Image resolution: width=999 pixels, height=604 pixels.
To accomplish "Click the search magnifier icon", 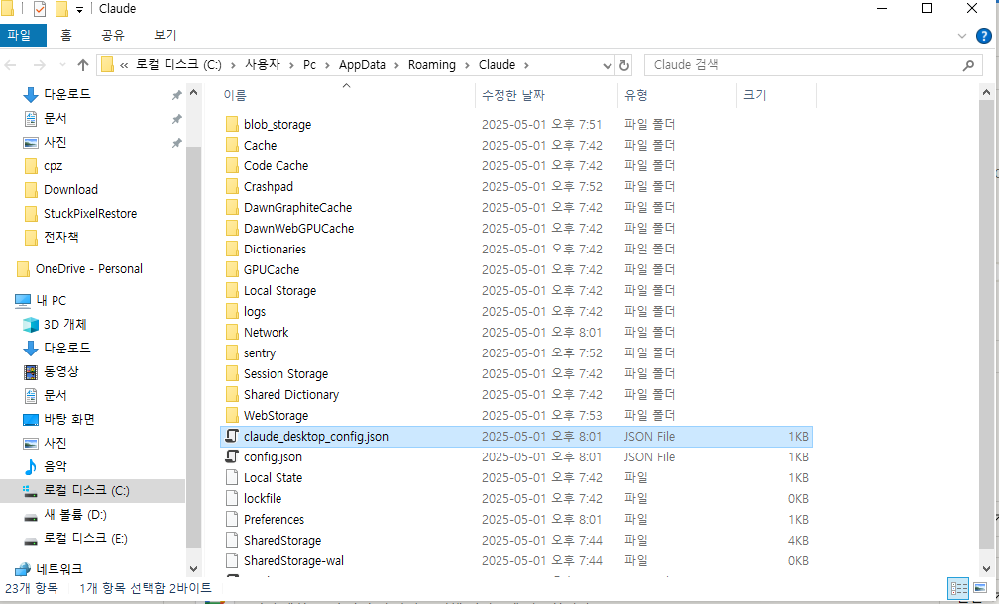I will tap(968, 65).
